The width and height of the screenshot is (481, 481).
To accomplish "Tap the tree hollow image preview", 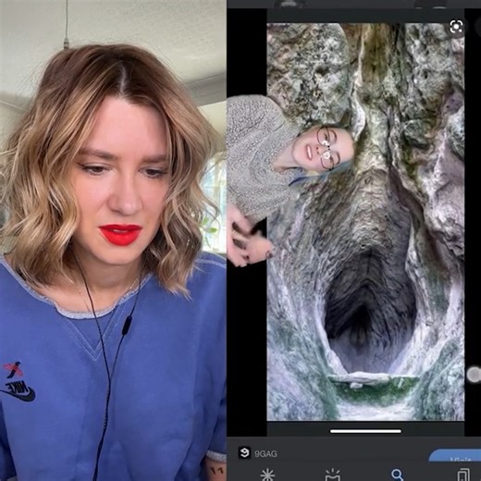I will [x=365, y=221].
